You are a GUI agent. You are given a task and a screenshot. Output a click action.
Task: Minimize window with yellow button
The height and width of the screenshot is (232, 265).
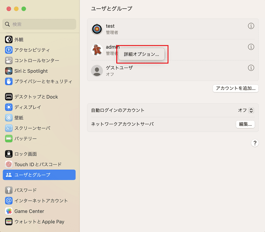[16, 9]
